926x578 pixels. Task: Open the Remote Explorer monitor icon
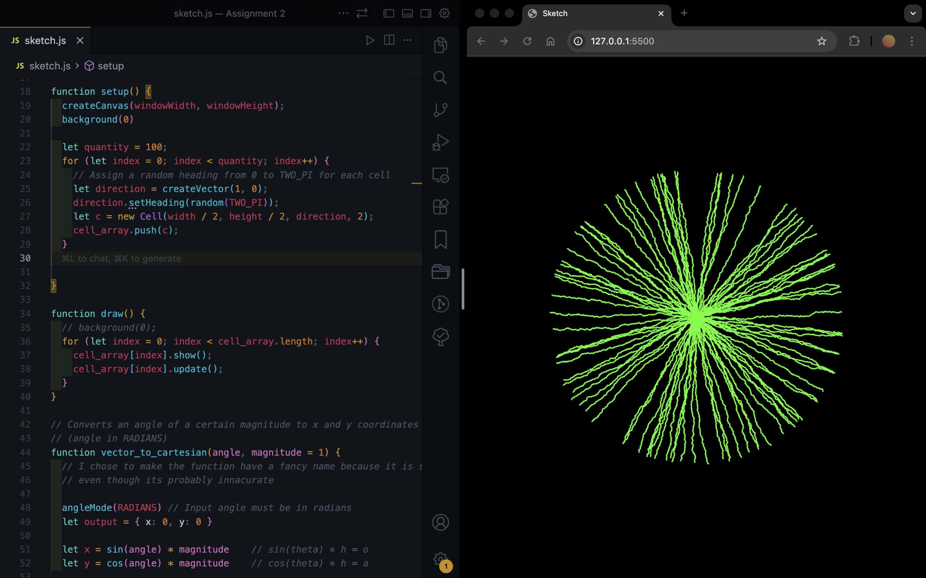441,175
